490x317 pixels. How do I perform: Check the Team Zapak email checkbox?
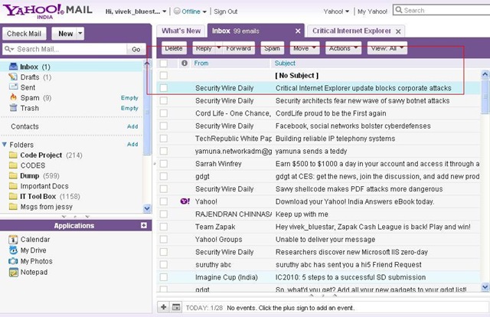(x=163, y=227)
